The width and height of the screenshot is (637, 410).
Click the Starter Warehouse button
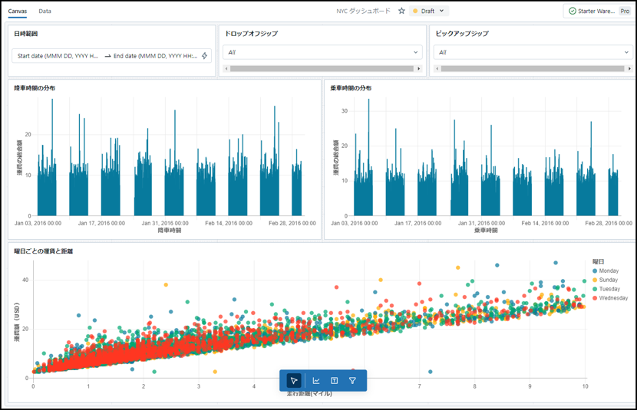(597, 11)
